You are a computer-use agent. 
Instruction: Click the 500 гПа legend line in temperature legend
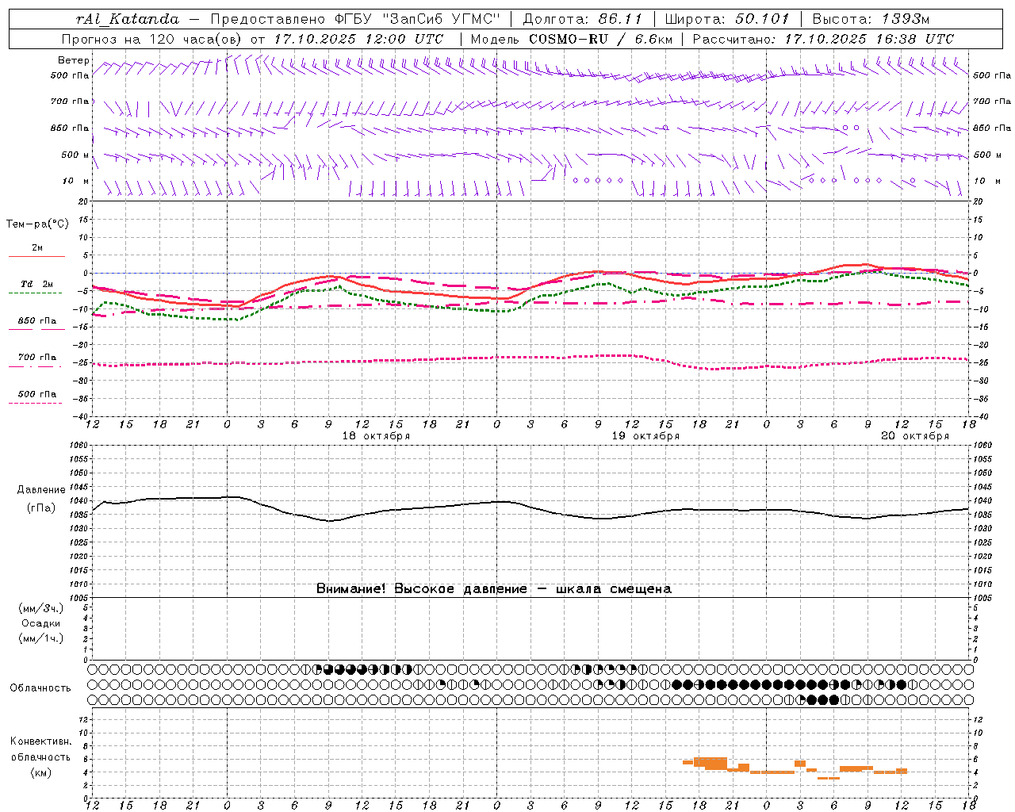[x=35, y=403]
